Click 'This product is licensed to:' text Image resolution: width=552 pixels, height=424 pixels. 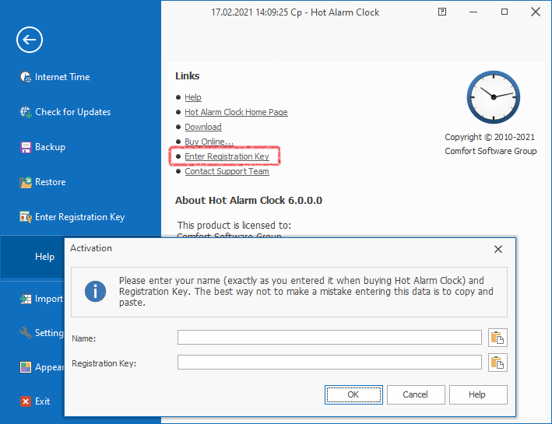234,225
